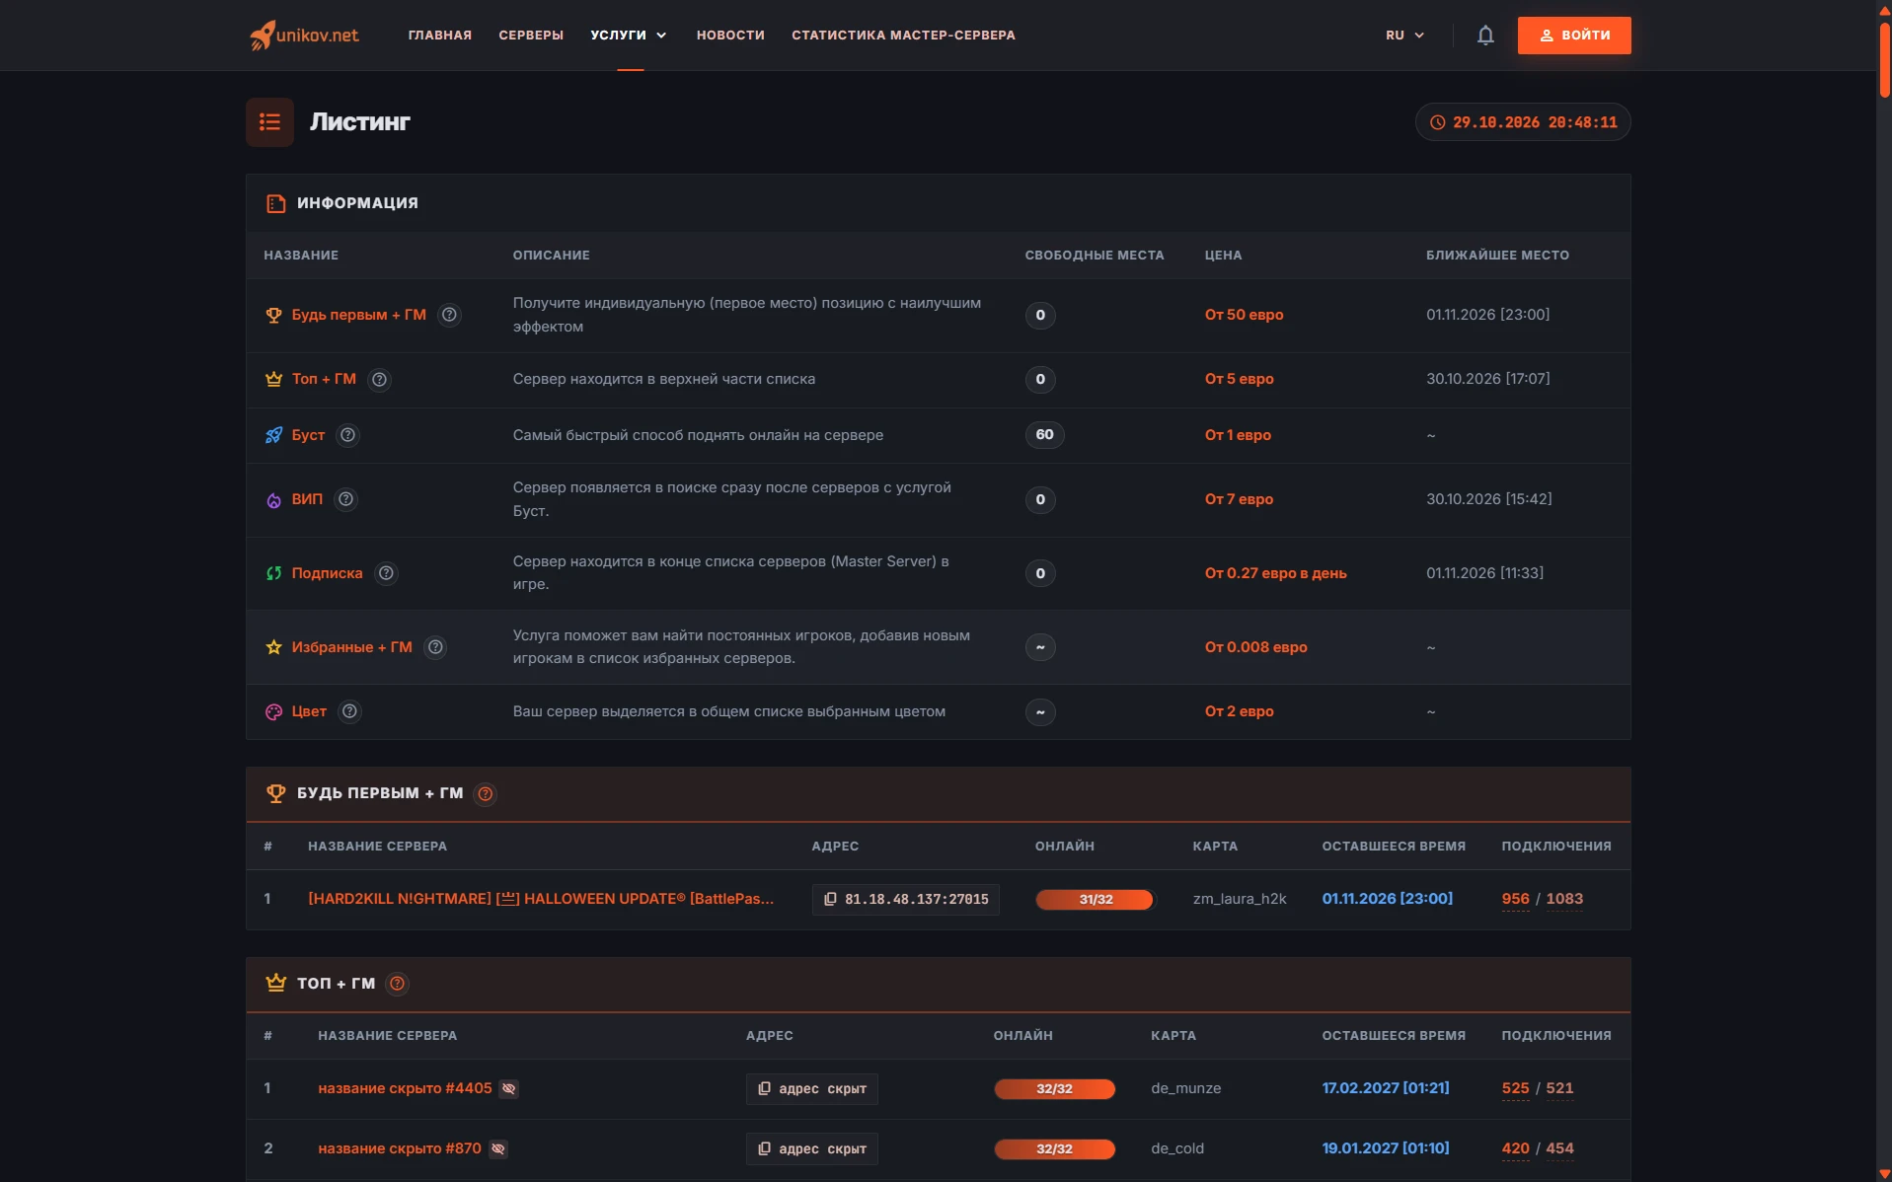The image size is (1892, 1182).
Task: Open the notifications bell
Action: click(1484, 36)
